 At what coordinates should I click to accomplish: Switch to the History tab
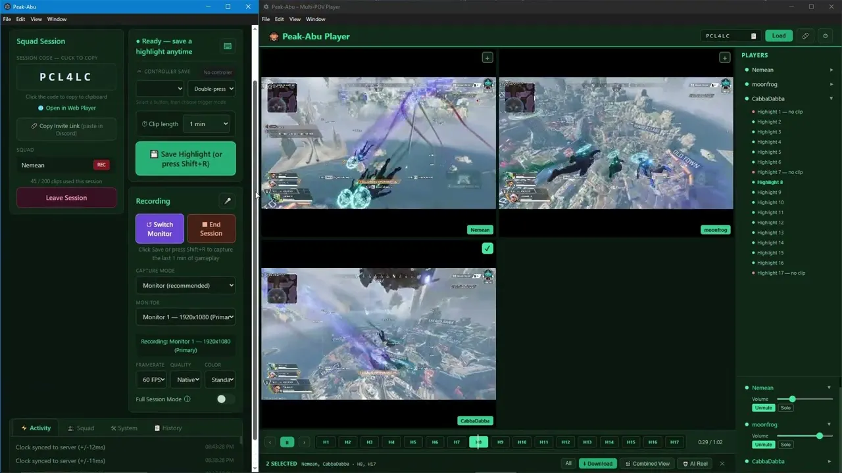[168, 428]
